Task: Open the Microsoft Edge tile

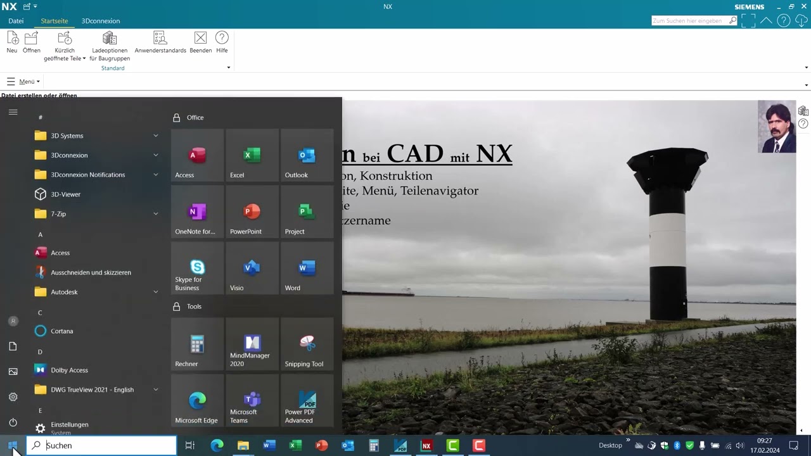Action: (x=197, y=400)
